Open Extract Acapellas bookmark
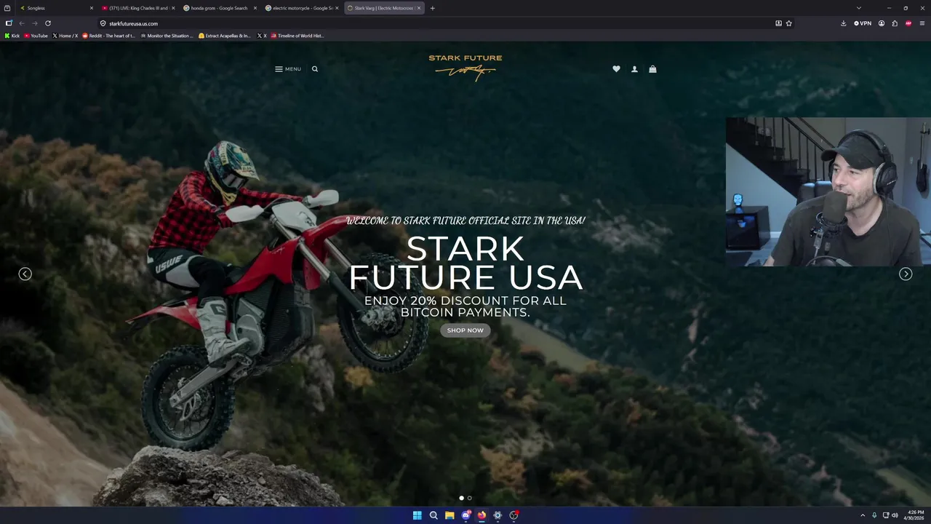 (225, 36)
